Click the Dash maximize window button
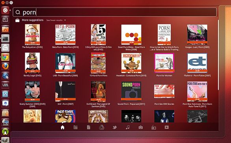The height and width of the screenshot is (143, 231). coord(11,2)
